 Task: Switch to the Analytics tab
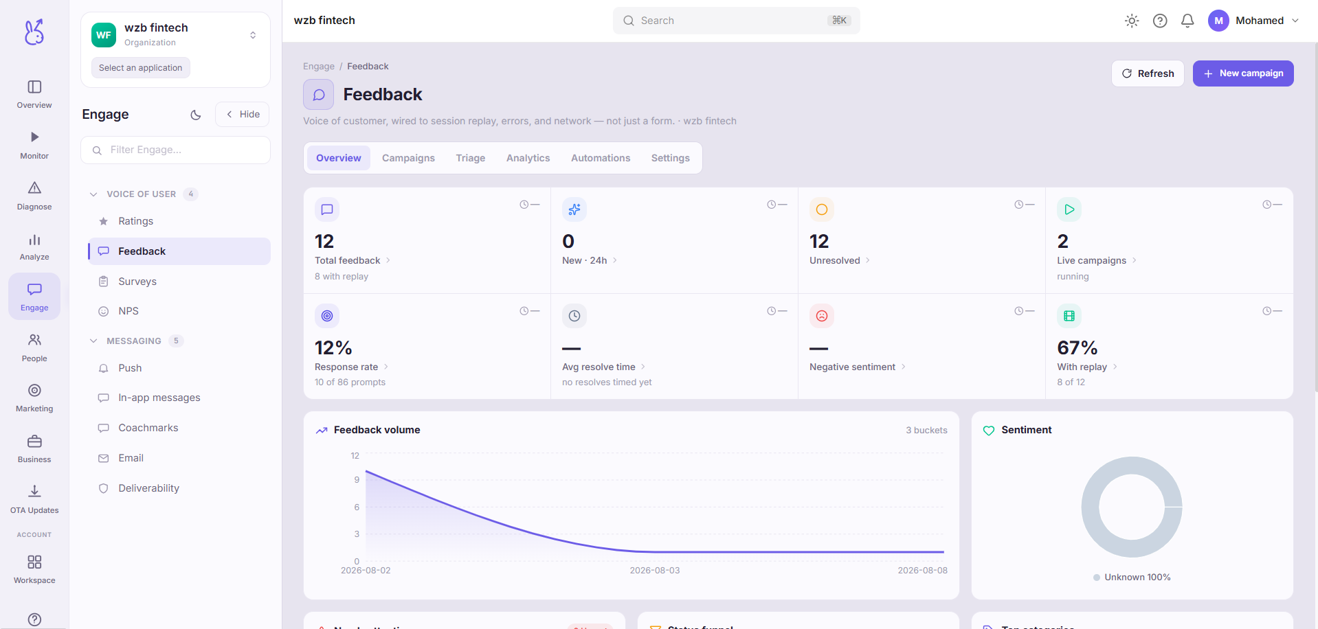coord(528,158)
